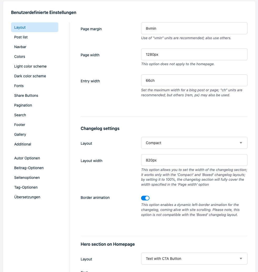Open the Hero section Layout dropdown
This screenshot has width=258, height=272.
(194, 259)
